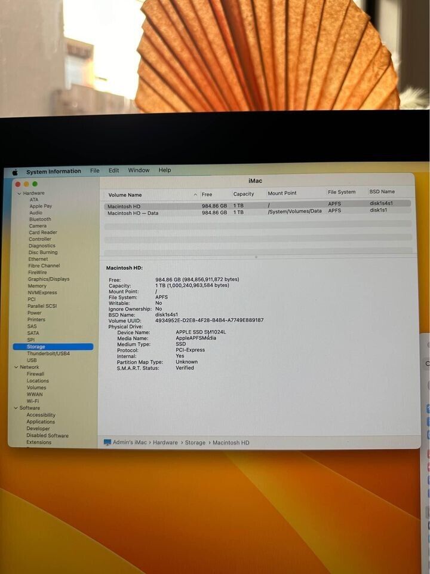Select the Macintosh HD — Data row
This screenshot has width=430, height=574.
(257, 212)
